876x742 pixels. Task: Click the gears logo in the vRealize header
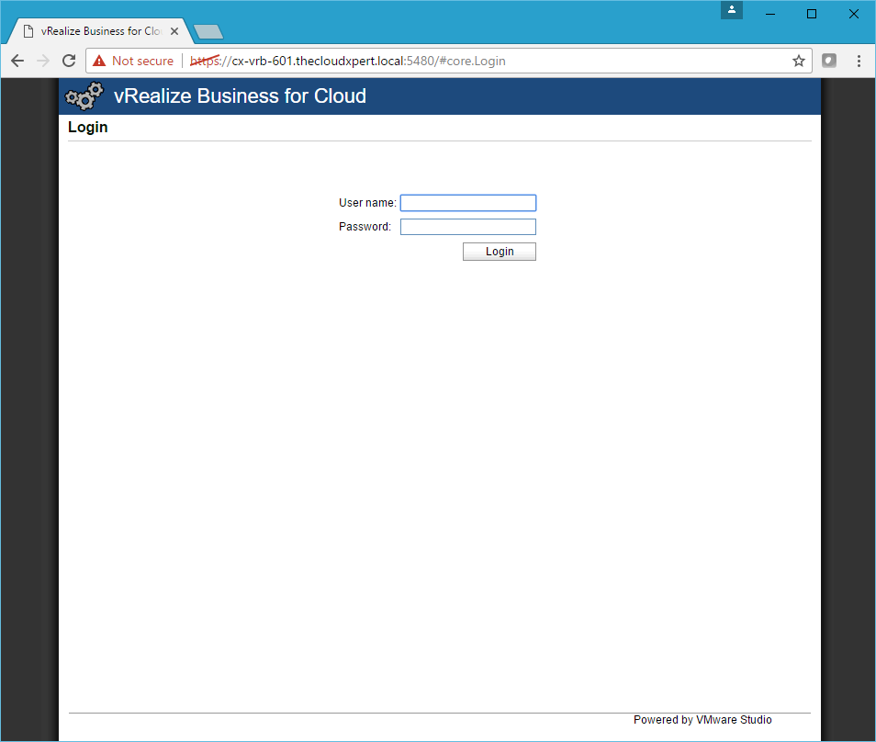84,96
